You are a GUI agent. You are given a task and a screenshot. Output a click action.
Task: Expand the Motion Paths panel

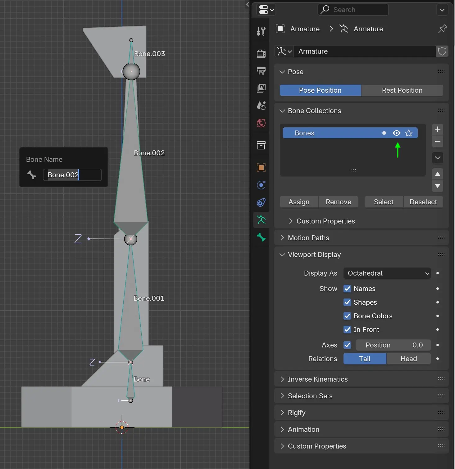308,238
